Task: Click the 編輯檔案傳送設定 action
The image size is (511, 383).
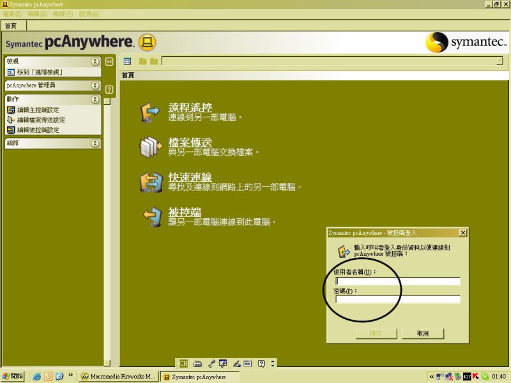Action: pos(41,120)
